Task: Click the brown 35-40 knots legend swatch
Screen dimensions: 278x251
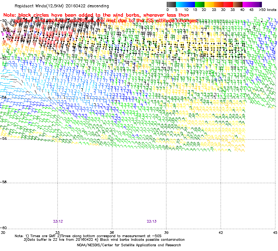Action: [238, 4]
